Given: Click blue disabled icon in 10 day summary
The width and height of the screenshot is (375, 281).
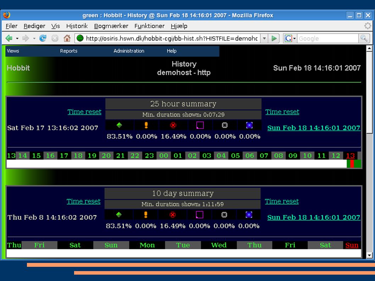Looking at the screenshot, I should click(249, 214).
